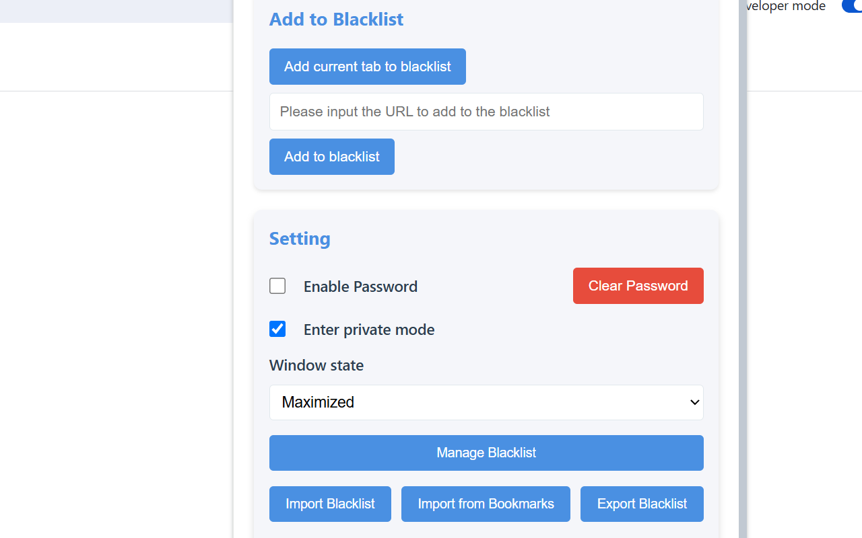Toggle the Developer mode switch

[852, 6]
